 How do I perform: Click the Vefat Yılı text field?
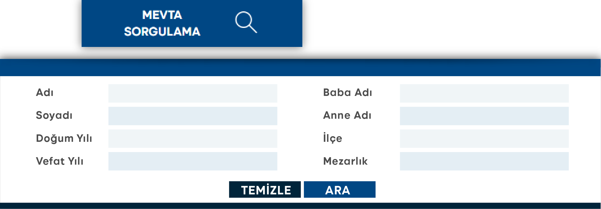193,161
